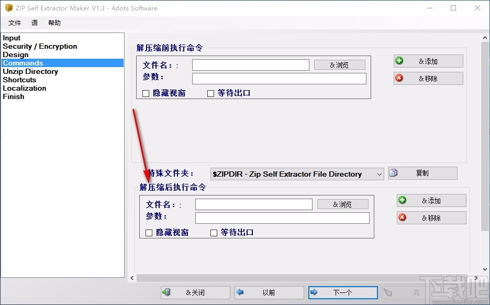Click the exit door icon on the 关闭 button
Viewport: 490px width, 305px height.
[168, 292]
